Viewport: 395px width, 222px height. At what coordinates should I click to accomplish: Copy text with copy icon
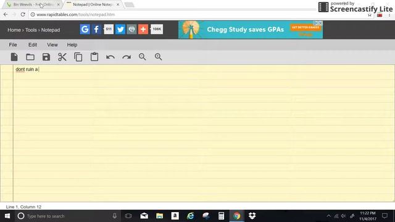click(78, 57)
